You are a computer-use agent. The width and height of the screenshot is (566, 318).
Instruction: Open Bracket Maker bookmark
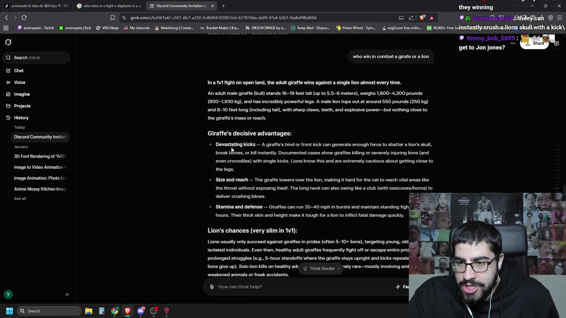219,28
